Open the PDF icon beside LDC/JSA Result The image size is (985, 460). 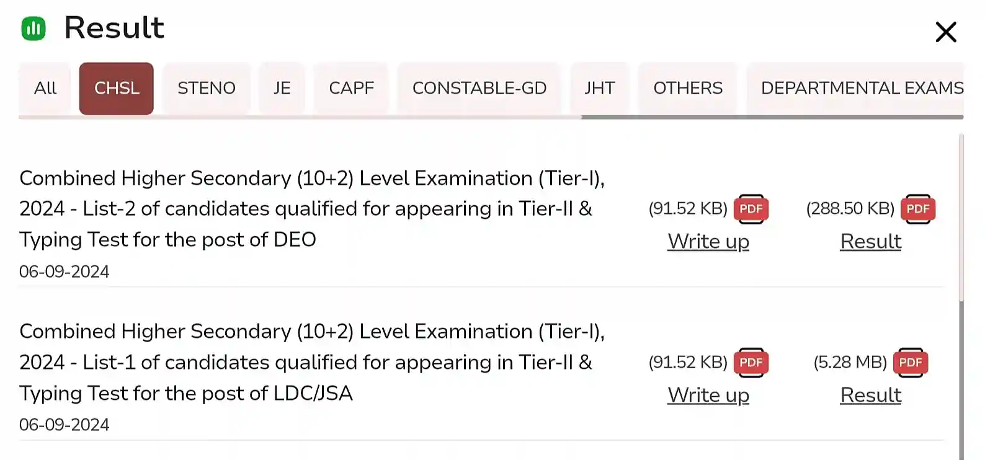(x=910, y=363)
